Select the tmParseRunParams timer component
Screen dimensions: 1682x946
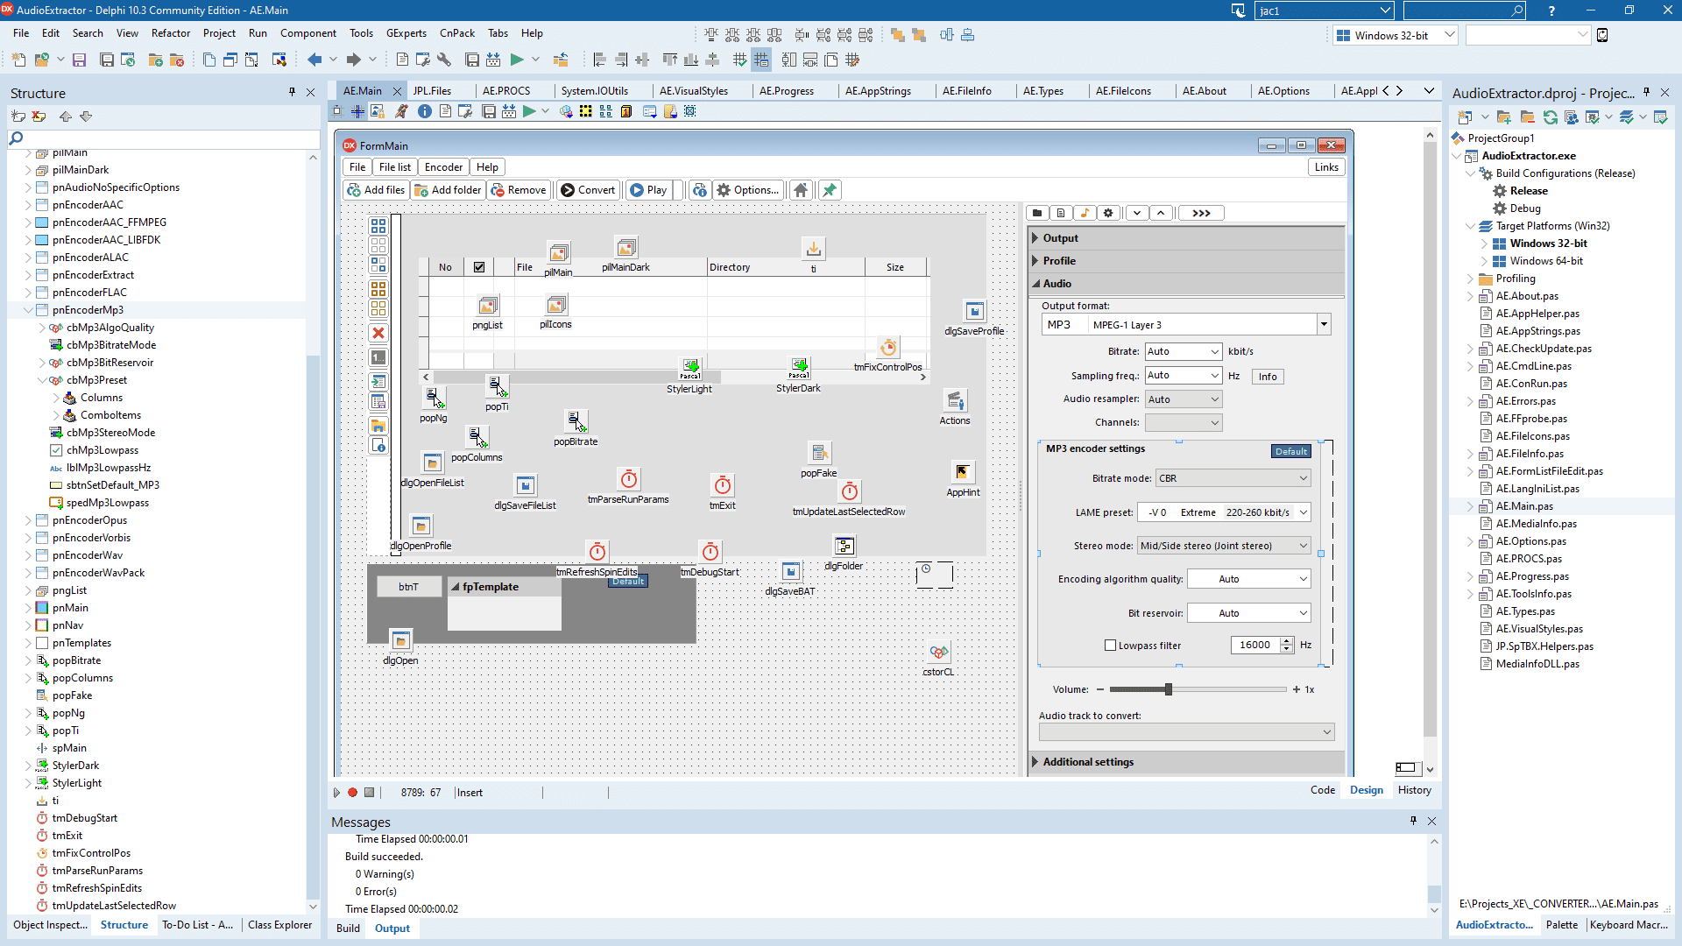(x=629, y=479)
